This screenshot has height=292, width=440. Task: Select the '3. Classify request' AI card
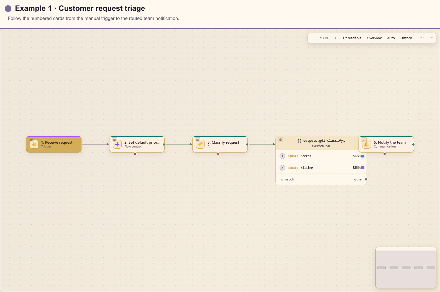[220, 144]
